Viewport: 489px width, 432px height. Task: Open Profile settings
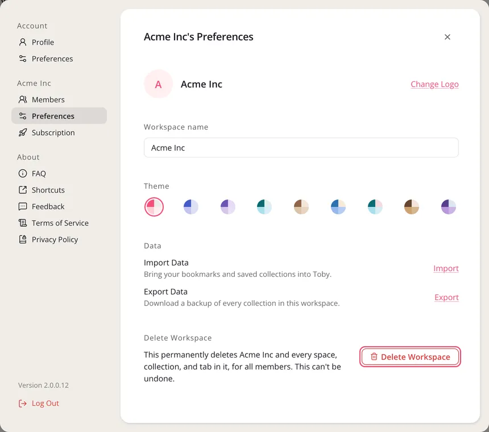(59, 42)
